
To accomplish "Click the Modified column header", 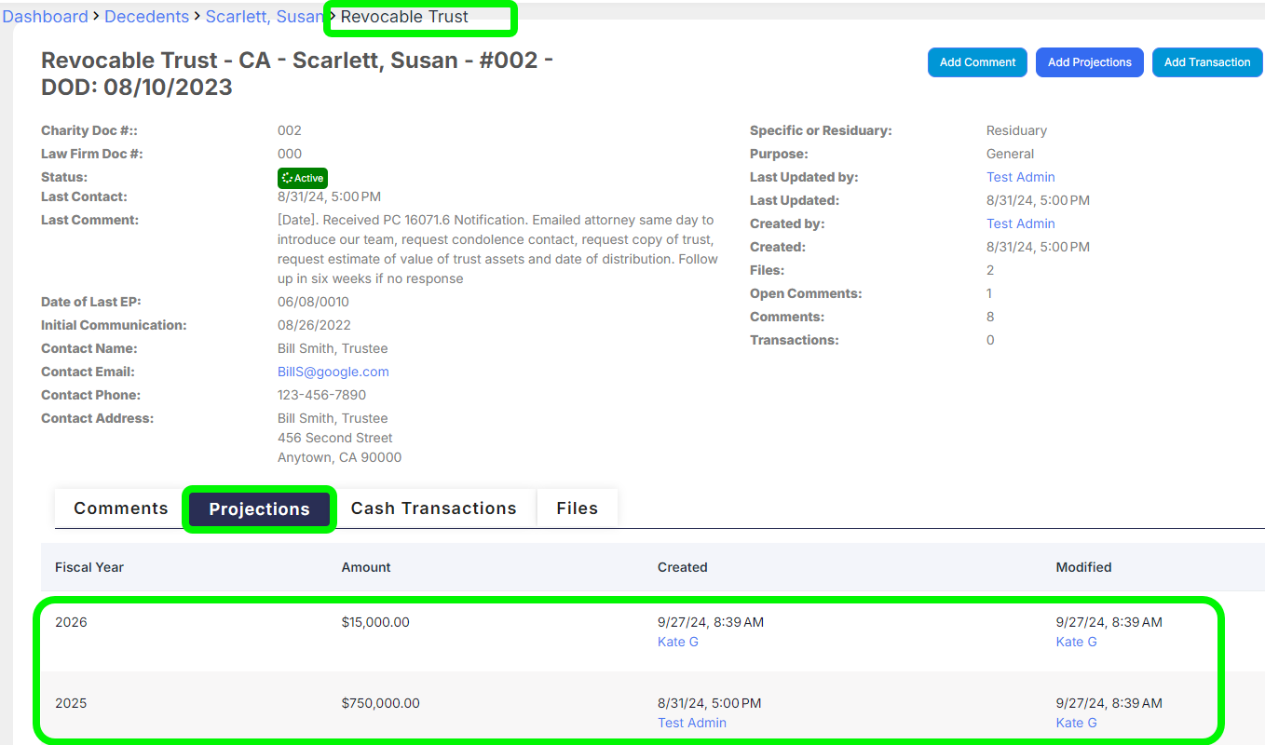I will click(x=1083, y=567).
